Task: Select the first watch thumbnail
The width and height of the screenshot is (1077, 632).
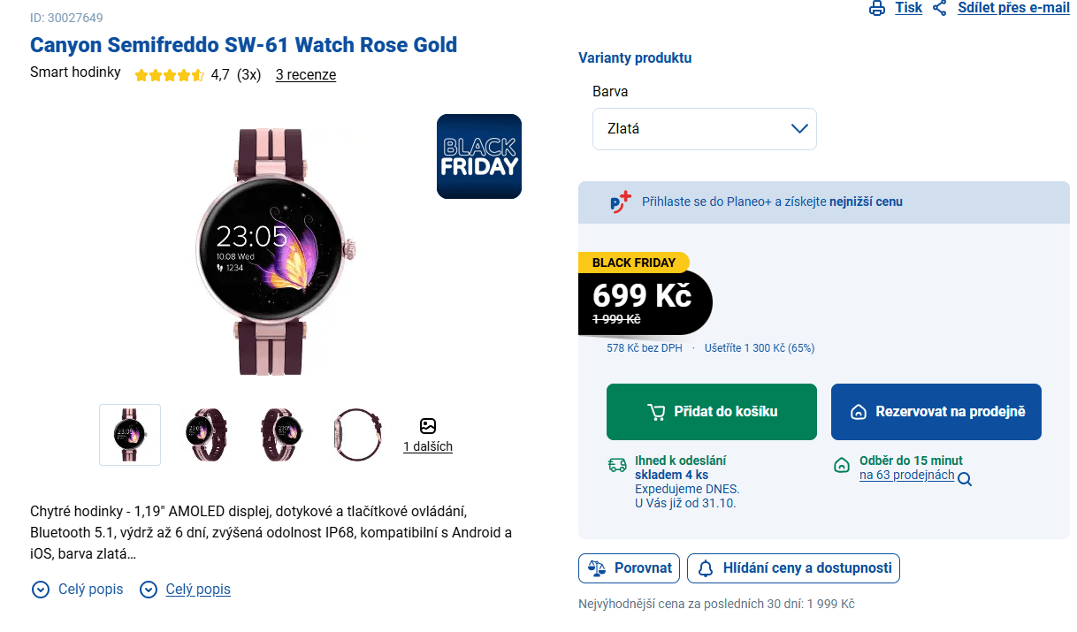Action: [130, 434]
